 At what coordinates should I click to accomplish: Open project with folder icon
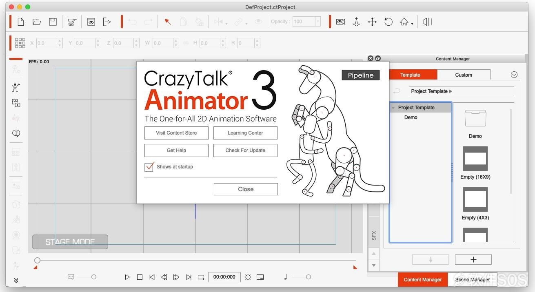click(37, 22)
